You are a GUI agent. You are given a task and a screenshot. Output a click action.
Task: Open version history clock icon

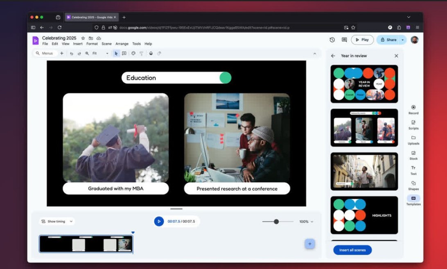(x=332, y=40)
